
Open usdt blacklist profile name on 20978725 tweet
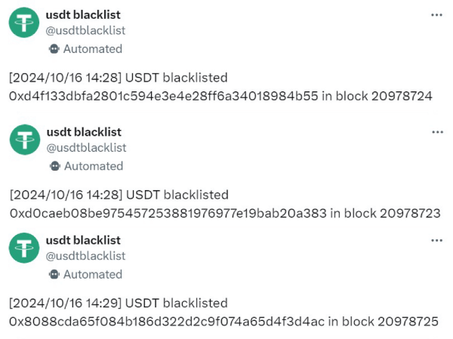coord(83,240)
